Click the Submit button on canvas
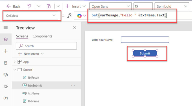The image size is (192, 106). tap(145, 53)
